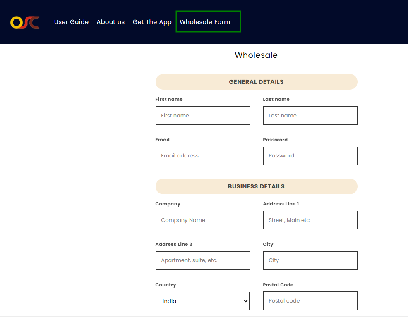Click the Password input field
408x317 pixels.
tap(310, 156)
